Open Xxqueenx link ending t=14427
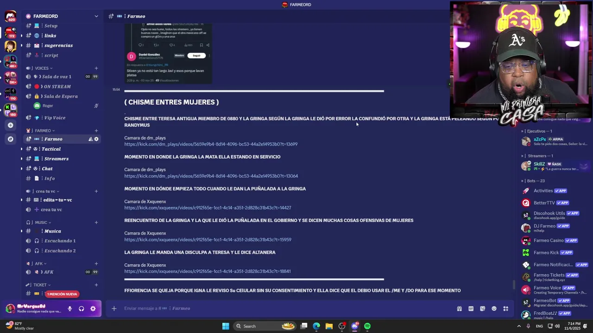This screenshot has width=593, height=333. (208, 208)
